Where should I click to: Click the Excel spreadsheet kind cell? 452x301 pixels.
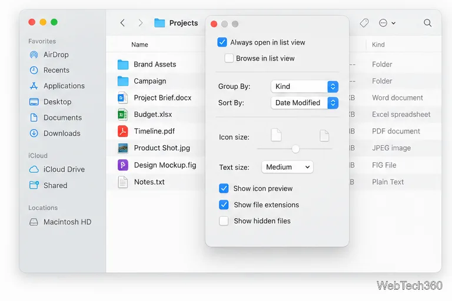pos(401,115)
